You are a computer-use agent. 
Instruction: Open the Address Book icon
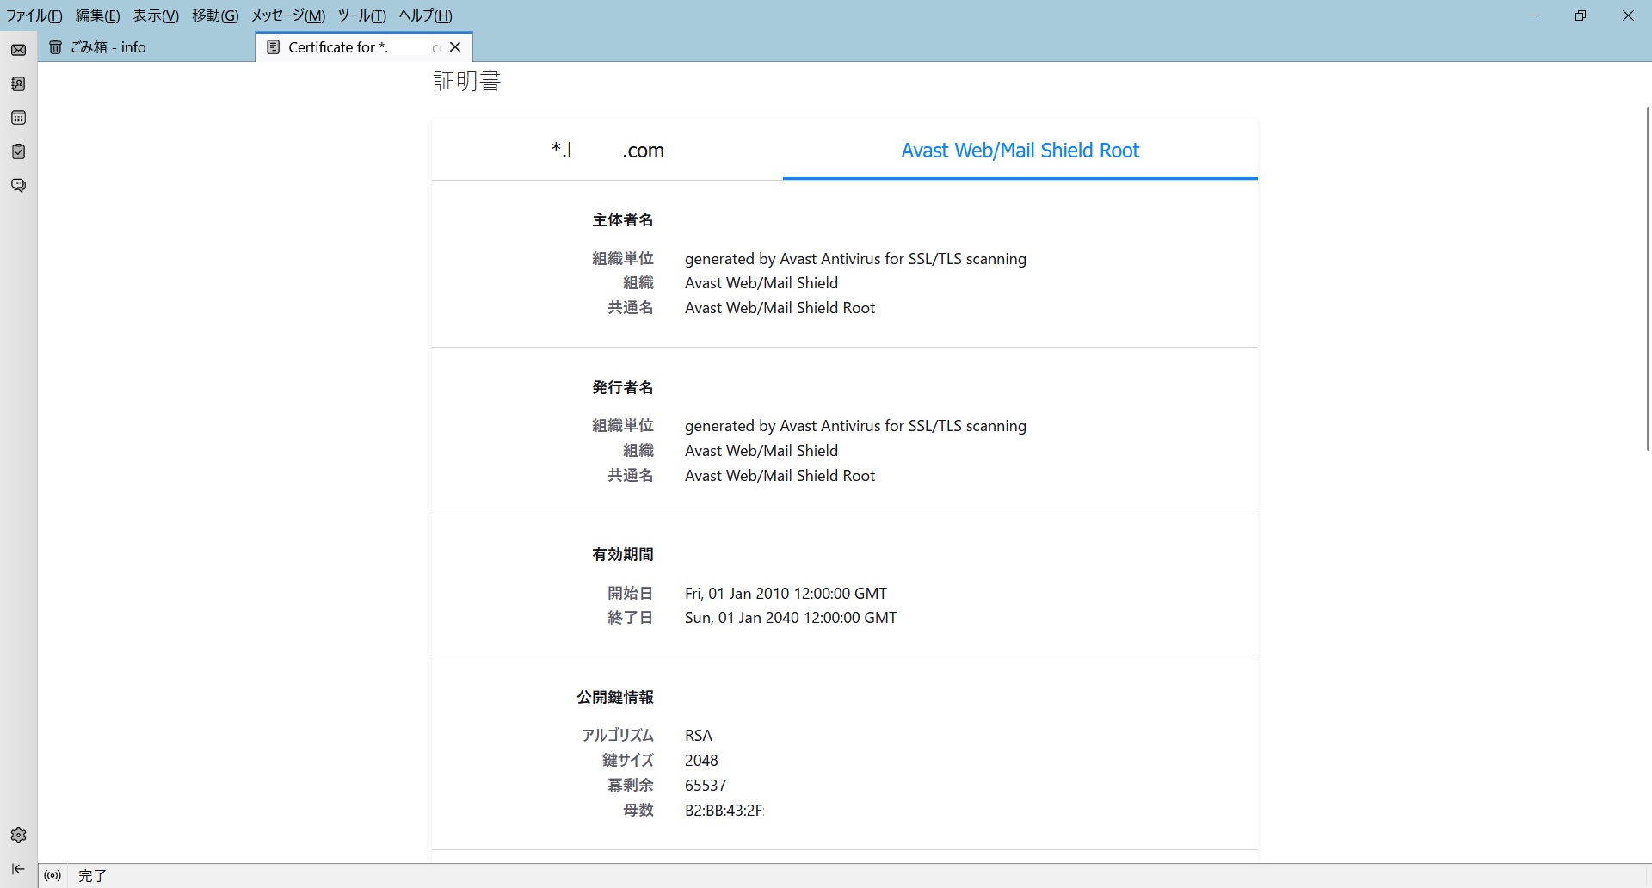[18, 83]
